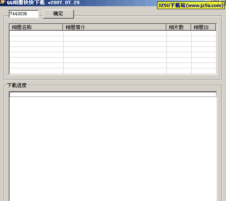
Task: Sort by 相册名称 column header
Action: click(x=36, y=27)
